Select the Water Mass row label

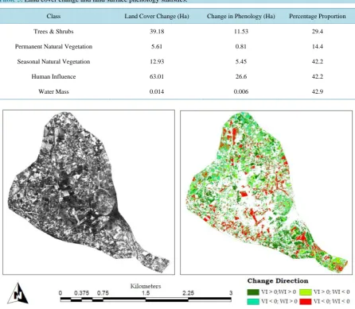tap(53, 91)
